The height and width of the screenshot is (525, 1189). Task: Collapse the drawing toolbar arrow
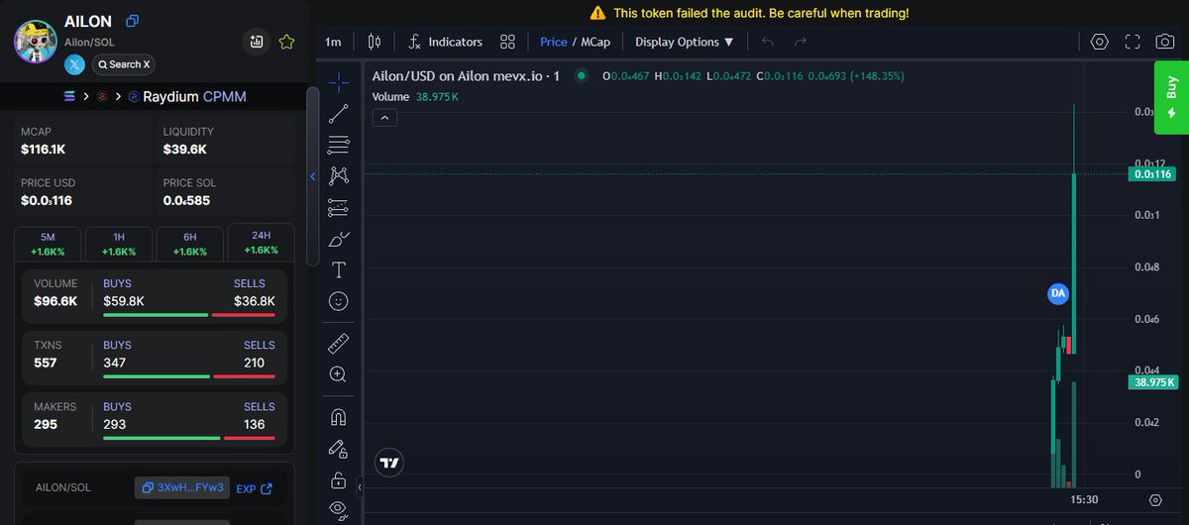click(x=361, y=487)
